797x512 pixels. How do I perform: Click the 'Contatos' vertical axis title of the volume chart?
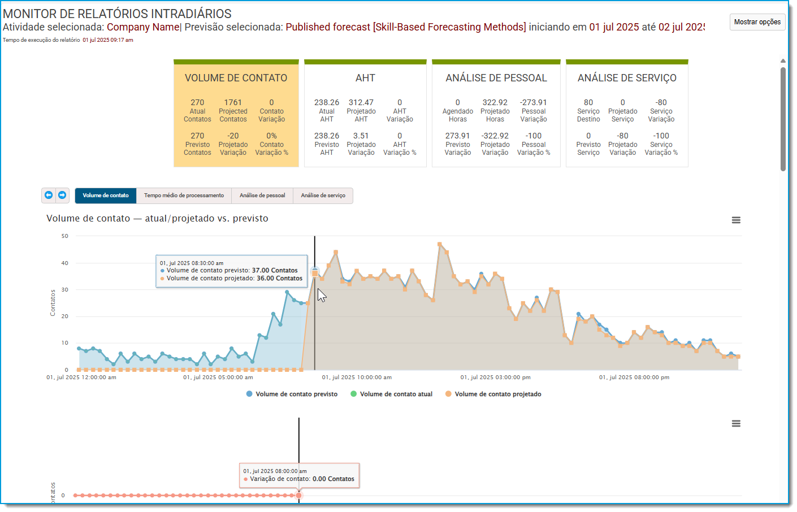click(53, 303)
